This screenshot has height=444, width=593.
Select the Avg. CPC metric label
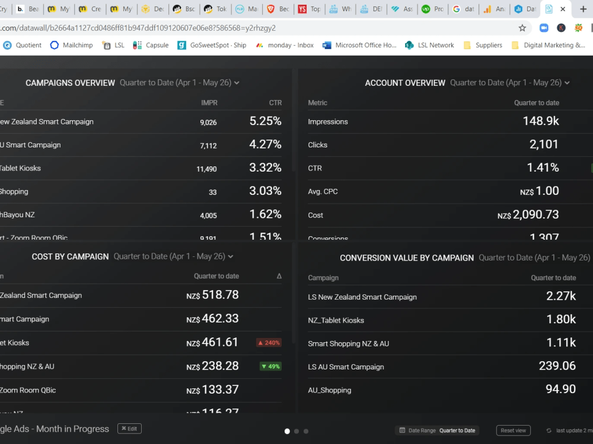click(x=323, y=191)
